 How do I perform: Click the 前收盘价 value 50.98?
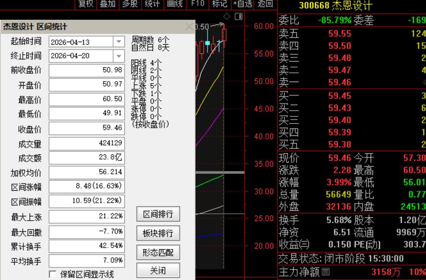[x=87, y=70]
